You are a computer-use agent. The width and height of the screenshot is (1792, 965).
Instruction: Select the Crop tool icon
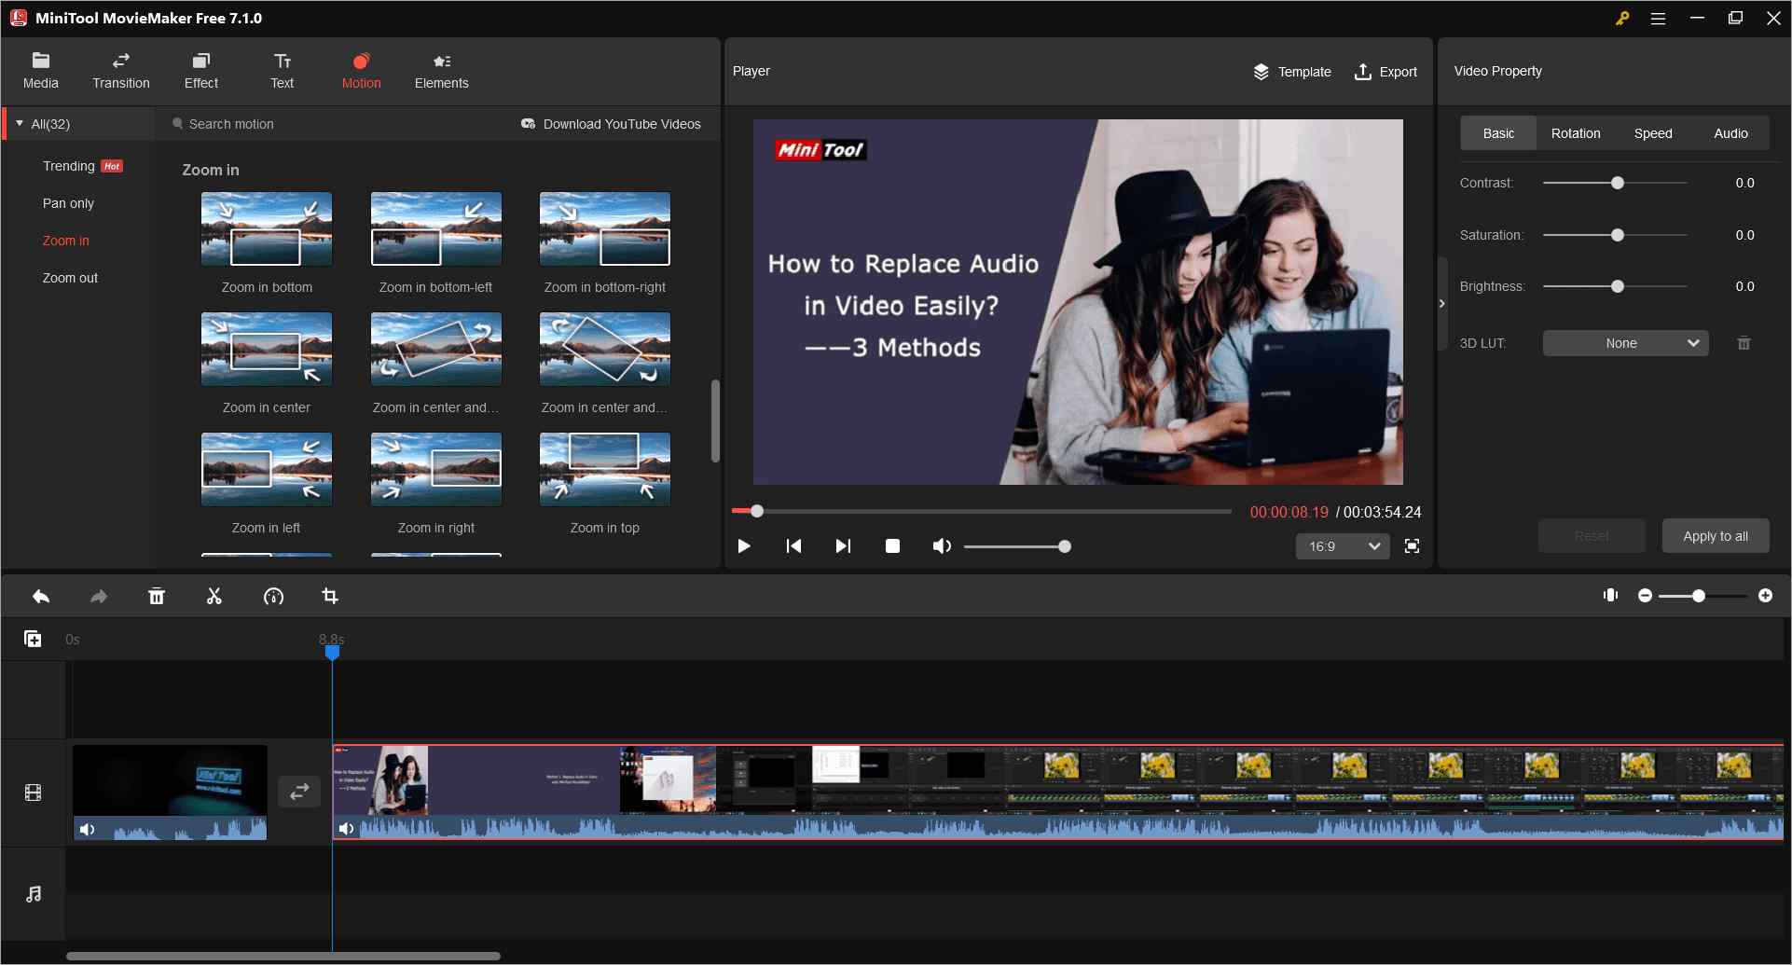click(330, 597)
